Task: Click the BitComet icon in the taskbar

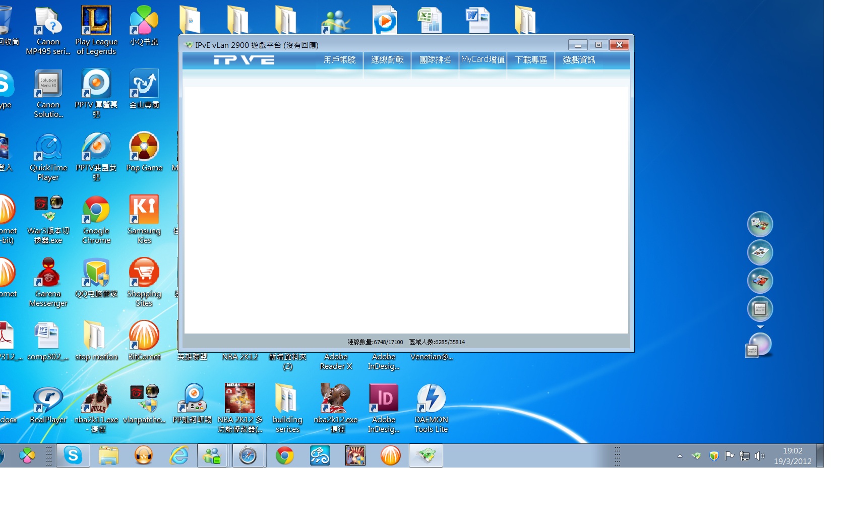Action: coord(391,456)
